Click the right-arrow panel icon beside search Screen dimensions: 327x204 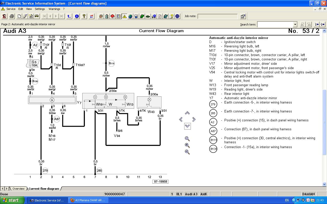click(322, 24)
